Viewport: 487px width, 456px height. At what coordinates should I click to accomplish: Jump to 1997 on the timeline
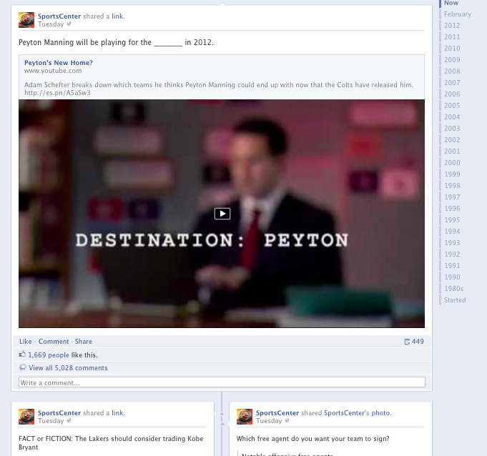pos(452,197)
